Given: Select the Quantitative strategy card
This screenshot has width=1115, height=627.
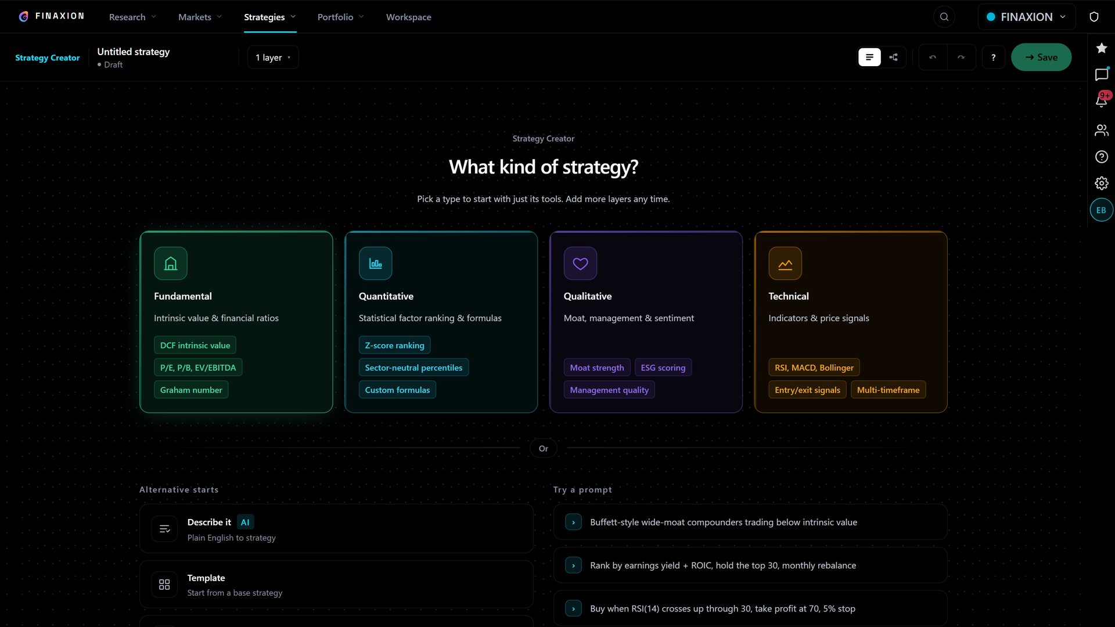Looking at the screenshot, I should pos(441,322).
